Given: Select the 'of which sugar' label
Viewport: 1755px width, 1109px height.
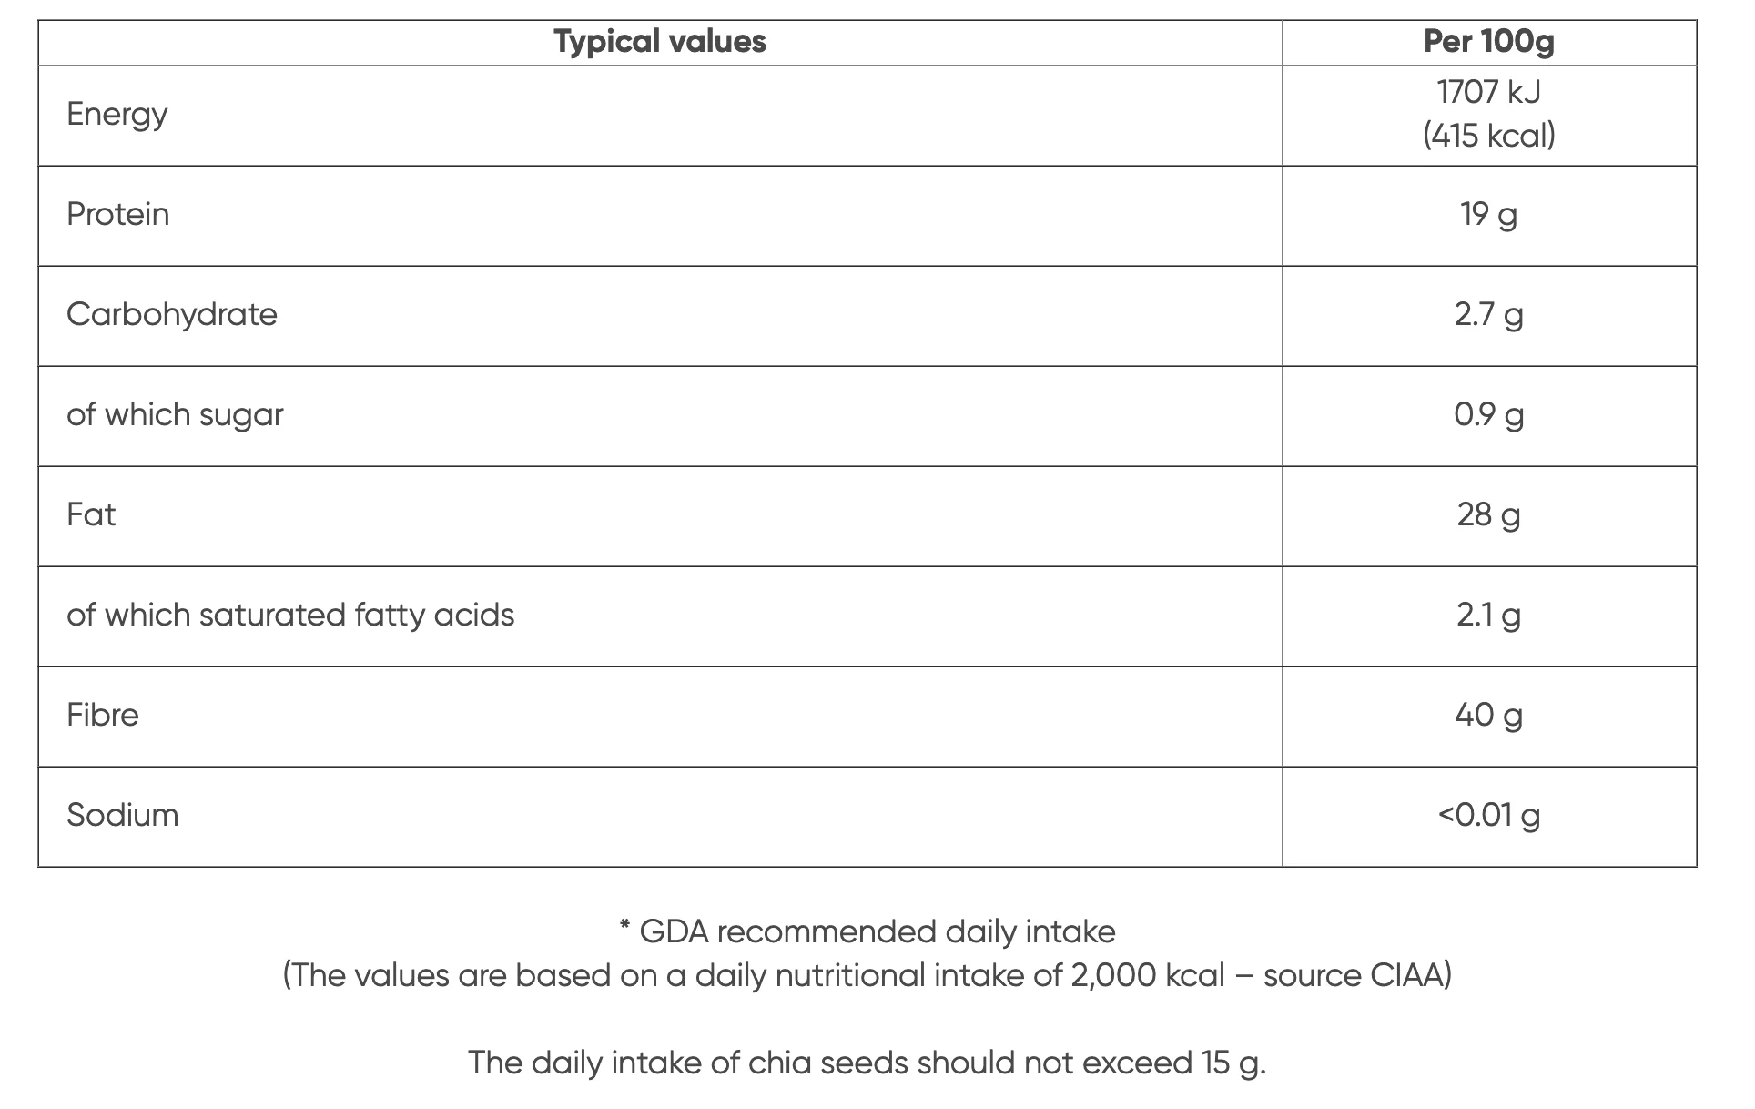Looking at the screenshot, I should [175, 415].
